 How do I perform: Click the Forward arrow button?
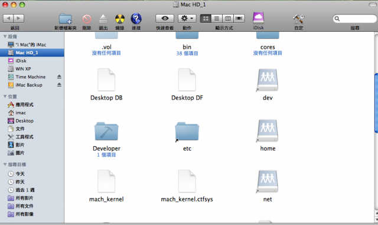click(19, 18)
